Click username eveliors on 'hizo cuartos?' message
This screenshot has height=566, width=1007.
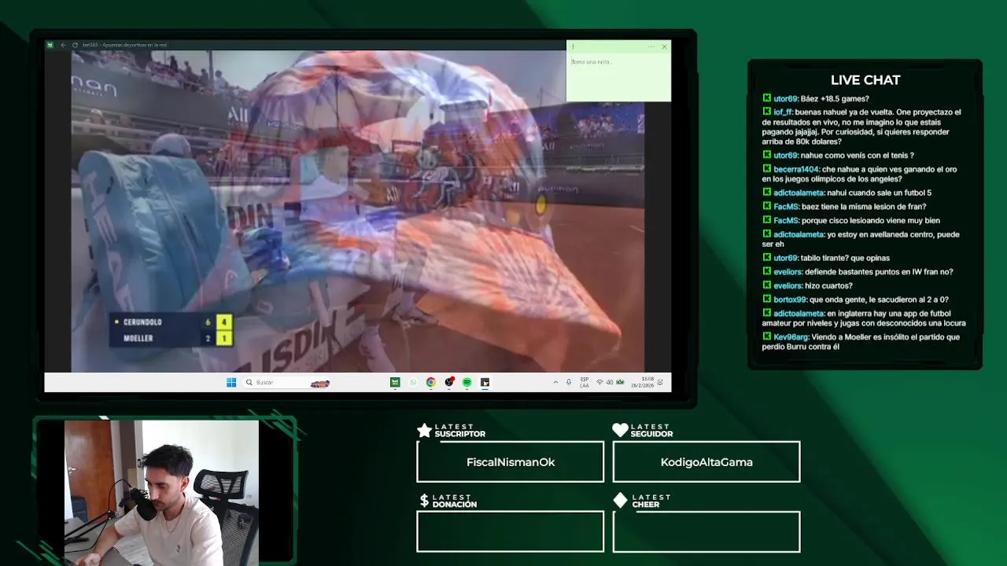click(788, 286)
